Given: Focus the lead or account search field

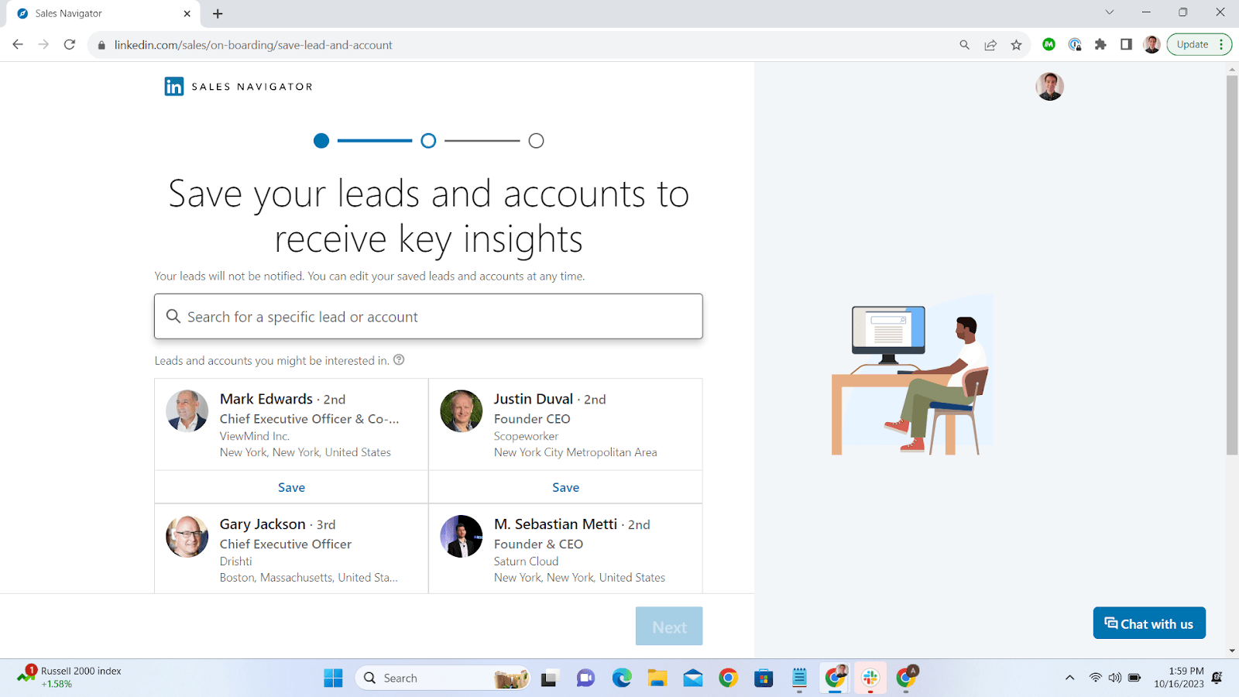Looking at the screenshot, I should click(x=428, y=316).
